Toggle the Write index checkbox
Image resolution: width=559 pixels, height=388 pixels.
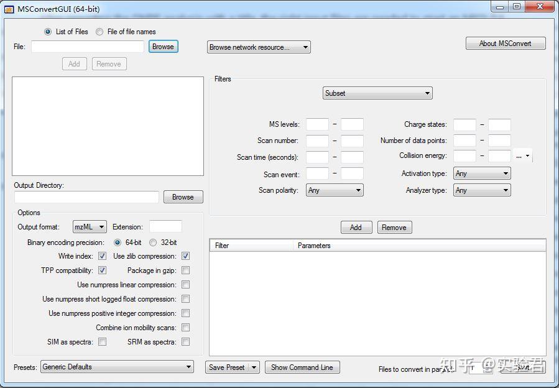pyautogui.click(x=103, y=256)
